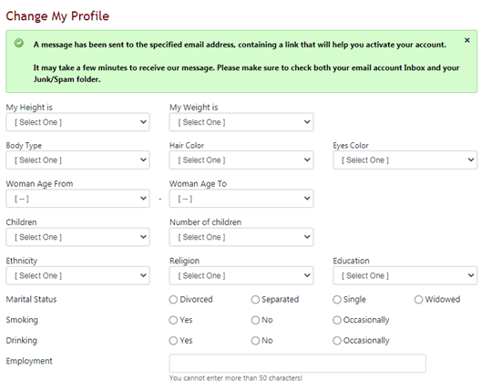Expand the Body Type selector
This screenshot has height=391, width=481.
coord(78,159)
